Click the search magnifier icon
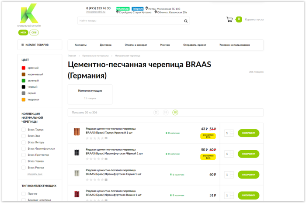306x203 pixels. (186, 21)
